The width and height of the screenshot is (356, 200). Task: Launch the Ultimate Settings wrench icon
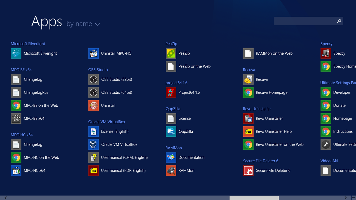coord(325,144)
